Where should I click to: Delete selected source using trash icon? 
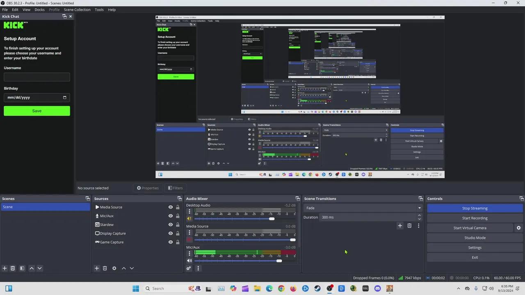[x=105, y=268]
